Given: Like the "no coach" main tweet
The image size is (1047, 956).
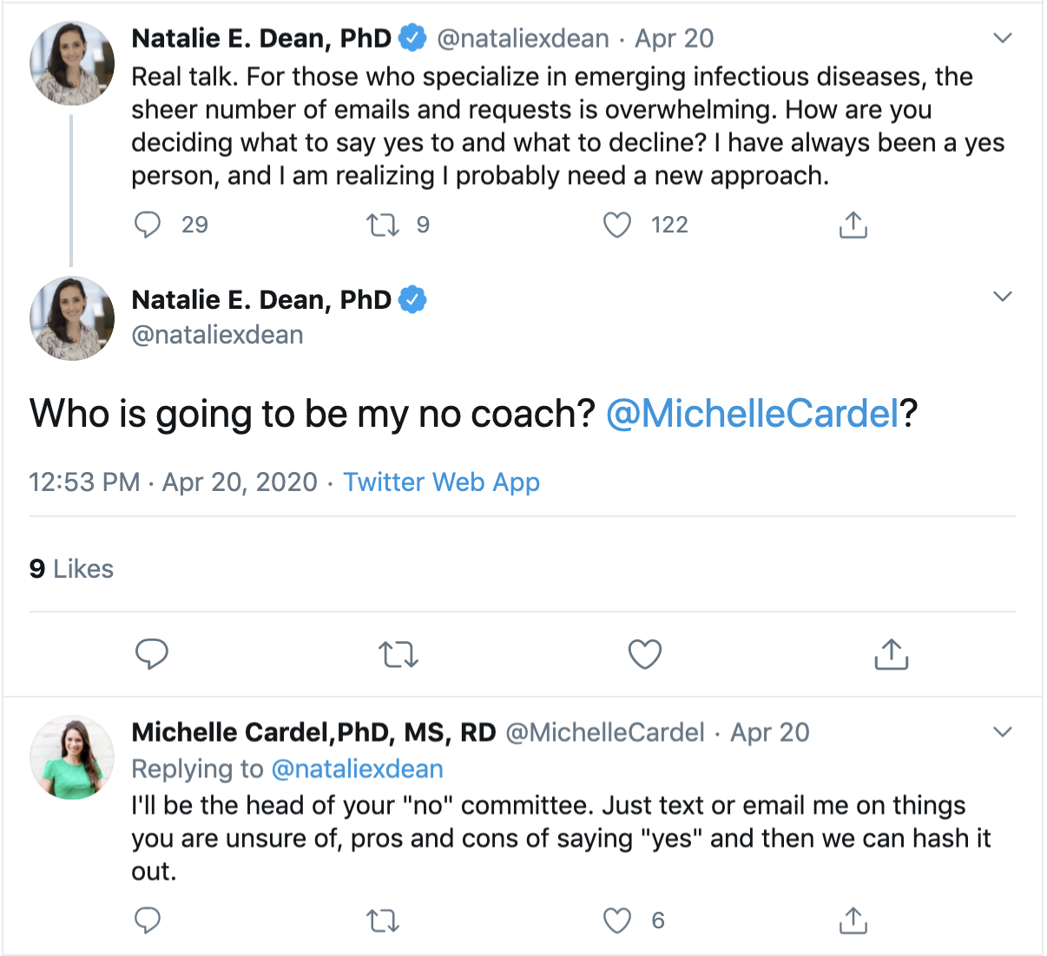Looking at the screenshot, I should tap(644, 654).
